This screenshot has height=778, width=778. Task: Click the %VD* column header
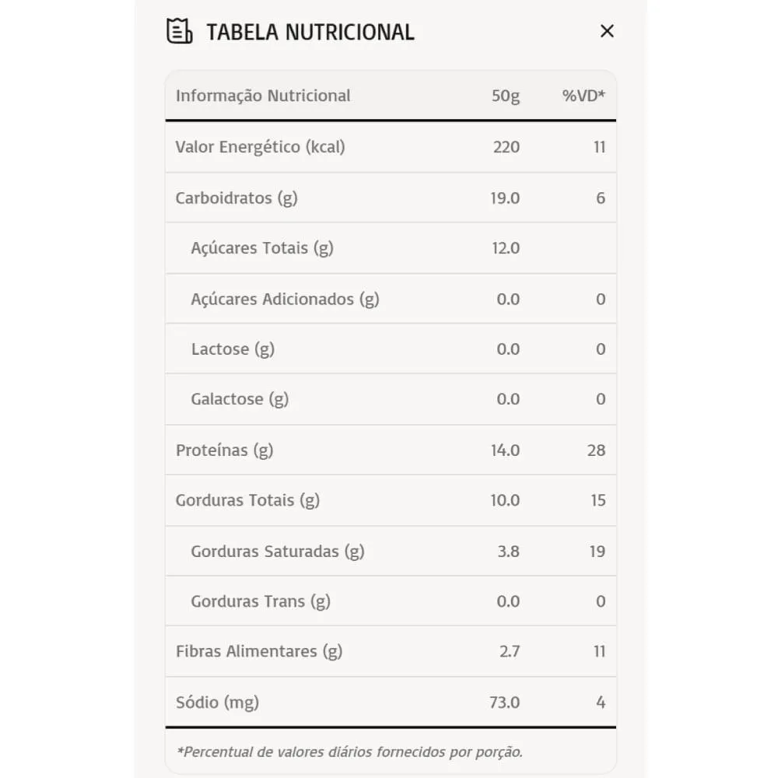click(583, 96)
